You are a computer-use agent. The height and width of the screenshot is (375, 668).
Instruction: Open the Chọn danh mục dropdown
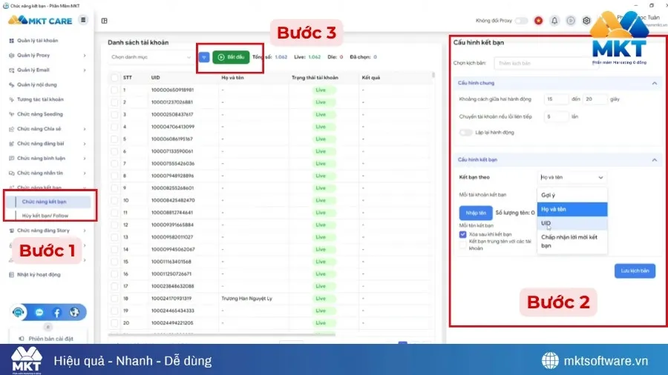click(151, 57)
